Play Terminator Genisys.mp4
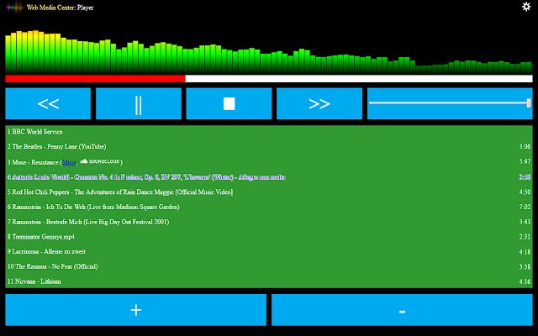The height and width of the screenshot is (336, 538). 269,237
